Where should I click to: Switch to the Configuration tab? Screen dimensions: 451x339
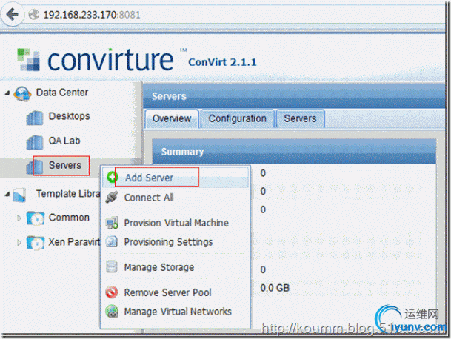[x=238, y=118]
